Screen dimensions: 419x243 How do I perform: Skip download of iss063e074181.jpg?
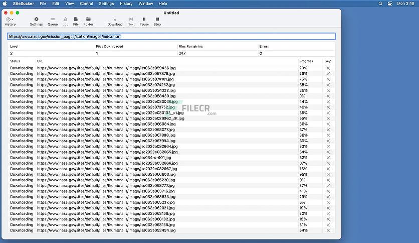(x=328, y=79)
